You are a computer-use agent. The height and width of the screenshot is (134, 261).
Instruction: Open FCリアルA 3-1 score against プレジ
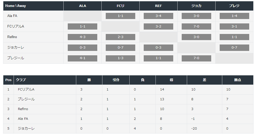pyautogui.click(x=234, y=26)
